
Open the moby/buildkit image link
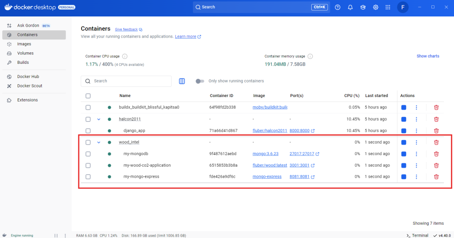click(x=270, y=107)
